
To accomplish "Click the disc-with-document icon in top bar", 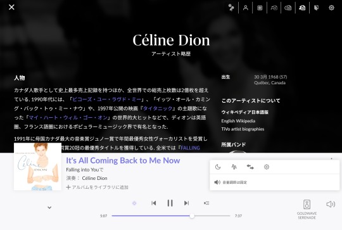I will tap(288, 8).
